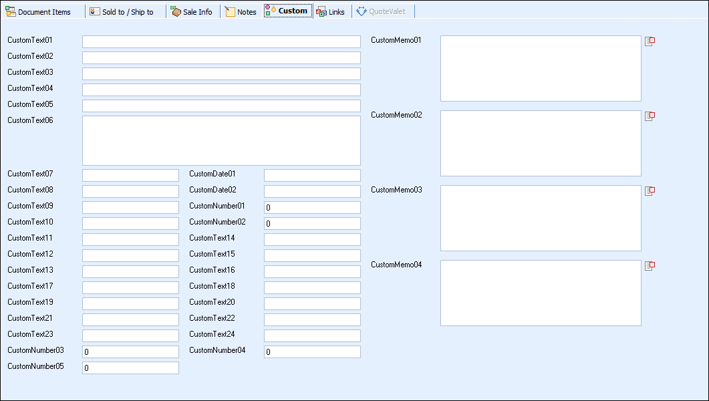
Task: Click the QuoteValet tab
Action: click(381, 11)
